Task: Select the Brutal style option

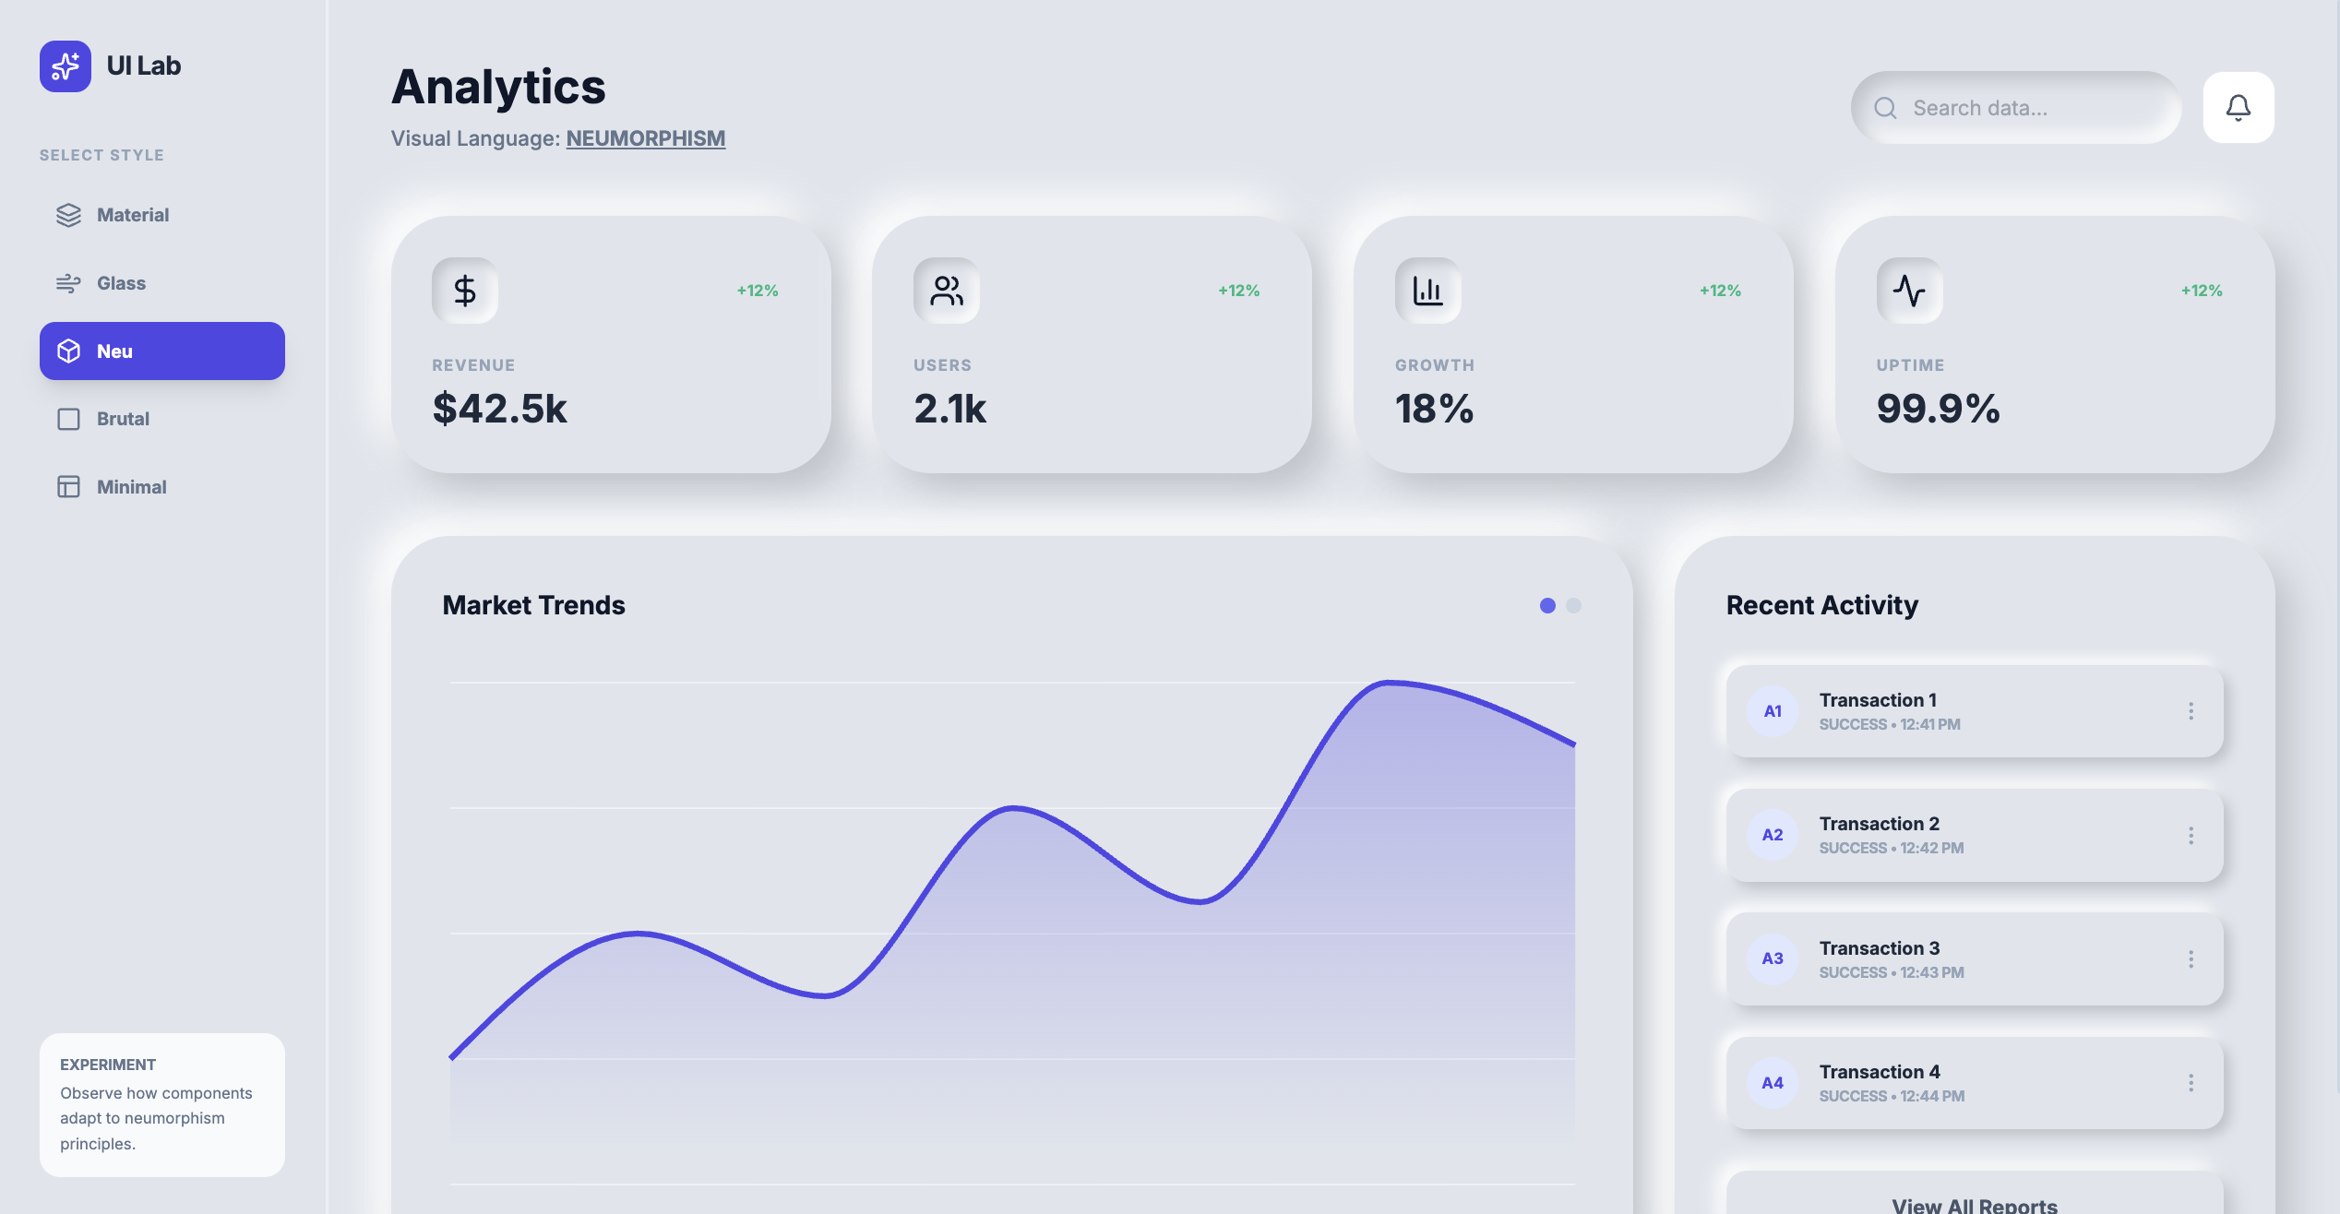Action: (123, 419)
